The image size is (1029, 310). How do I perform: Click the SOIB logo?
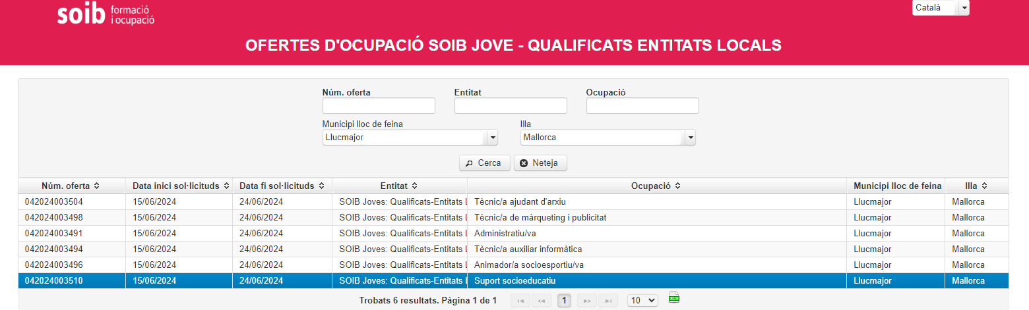106,14
